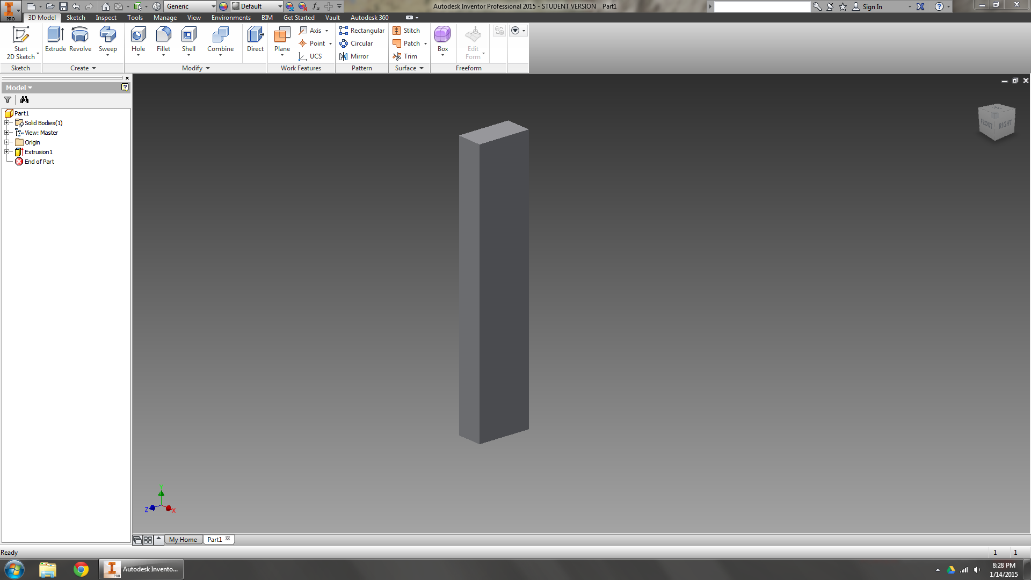Select the Fillet tool
1031x580 pixels.
[x=163, y=40]
